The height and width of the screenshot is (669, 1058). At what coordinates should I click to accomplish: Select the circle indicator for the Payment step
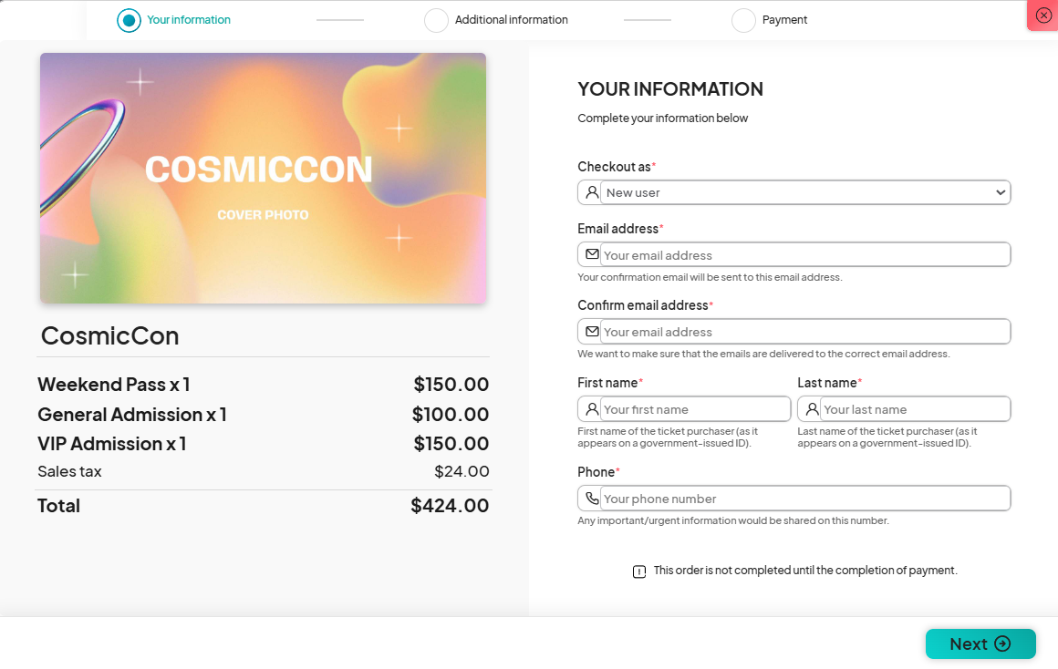(x=742, y=19)
